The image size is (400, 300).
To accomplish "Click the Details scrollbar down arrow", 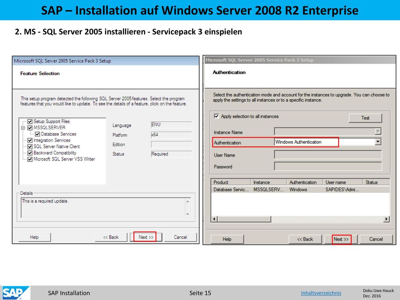I will 188,214.
